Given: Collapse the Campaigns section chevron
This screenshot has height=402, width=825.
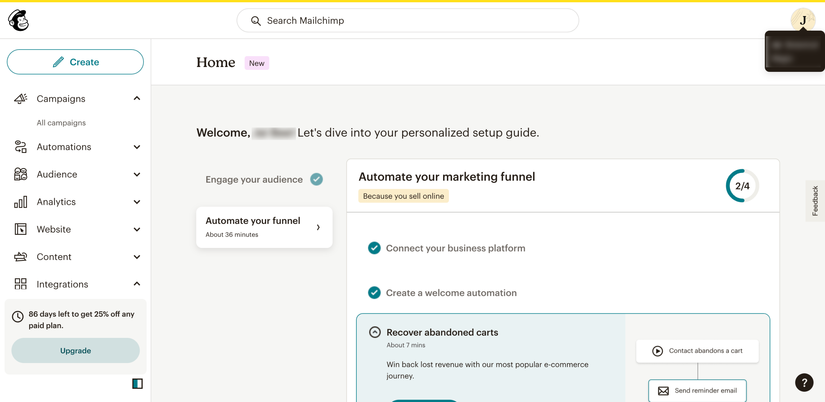Looking at the screenshot, I should 137,98.
